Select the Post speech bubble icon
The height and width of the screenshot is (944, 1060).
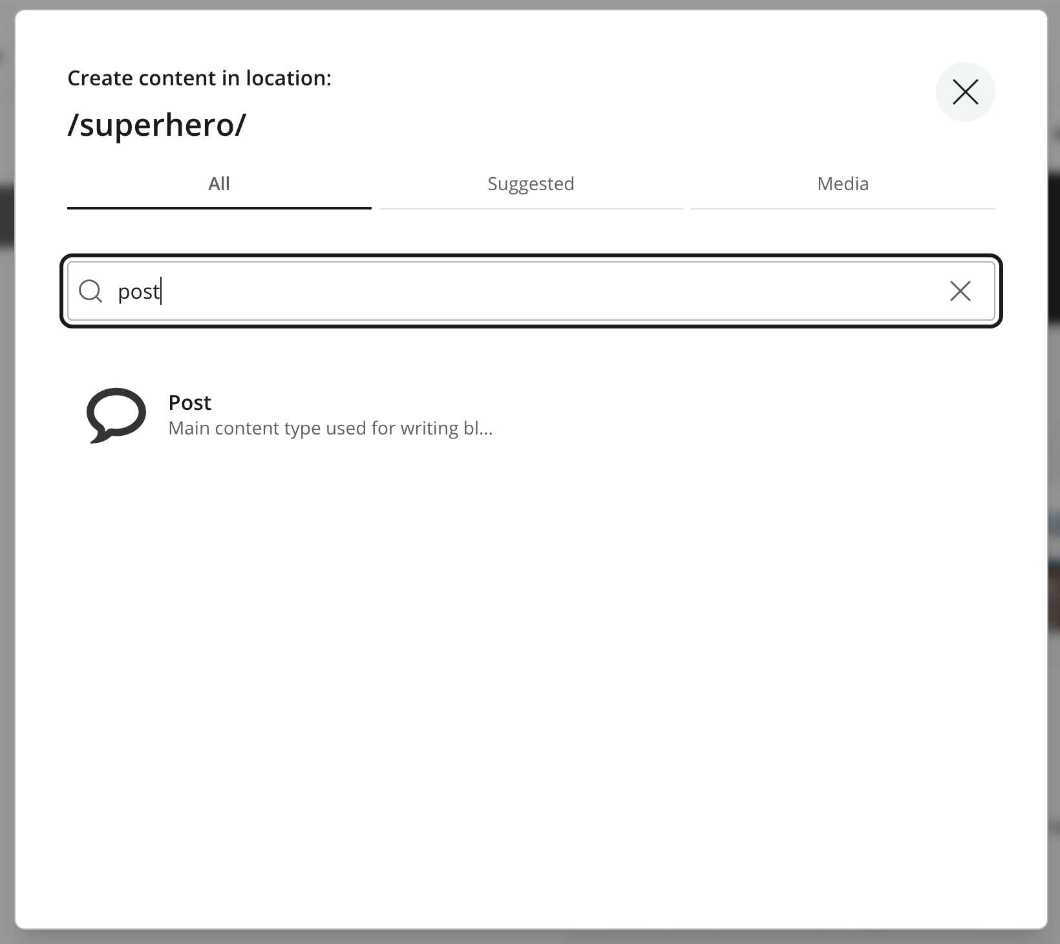click(116, 415)
